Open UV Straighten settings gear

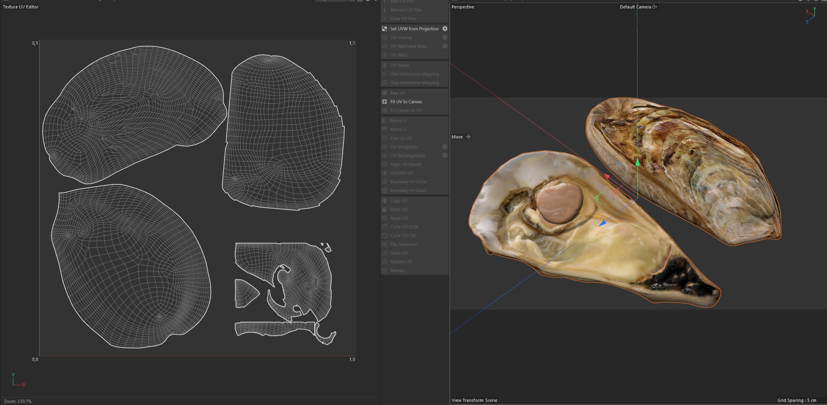pyautogui.click(x=445, y=147)
